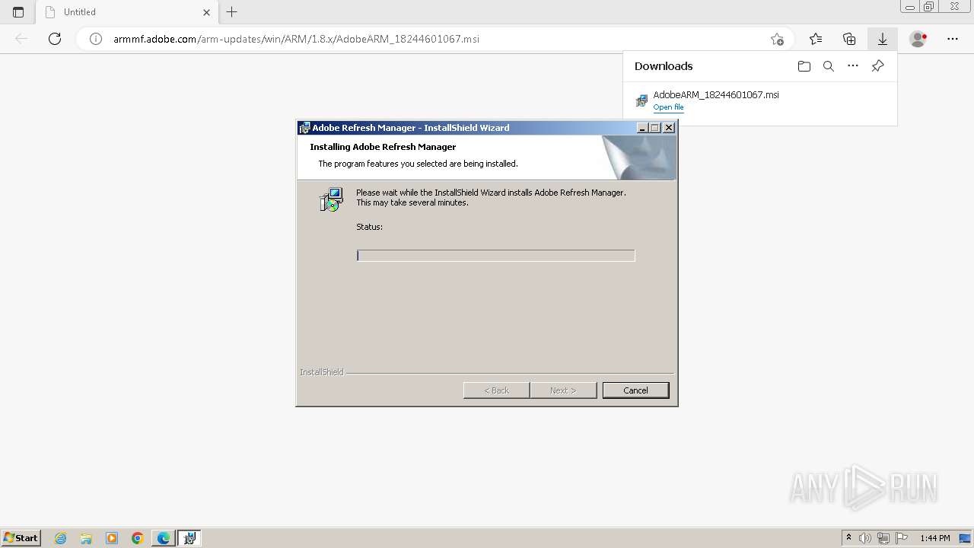Viewport: 974px width, 548px height.
Task: Go back to previous page
Action: (x=21, y=39)
